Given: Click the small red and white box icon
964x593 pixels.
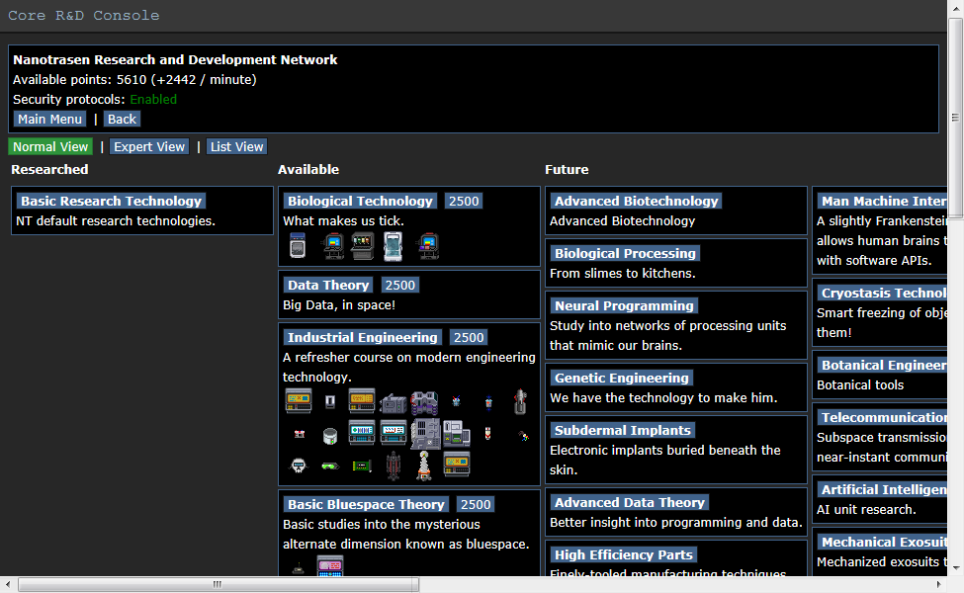Looking at the screenshot, I should coord(300,435).
